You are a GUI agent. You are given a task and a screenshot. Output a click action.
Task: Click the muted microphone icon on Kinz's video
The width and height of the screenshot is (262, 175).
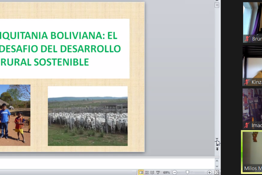point(247,82)
